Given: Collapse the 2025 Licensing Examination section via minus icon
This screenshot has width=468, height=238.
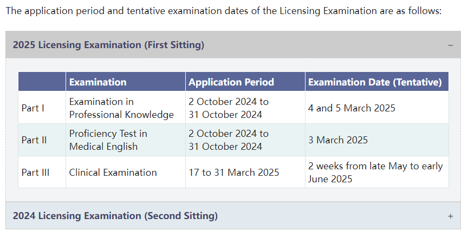Looking at the screenshot, I should (450, 45).
